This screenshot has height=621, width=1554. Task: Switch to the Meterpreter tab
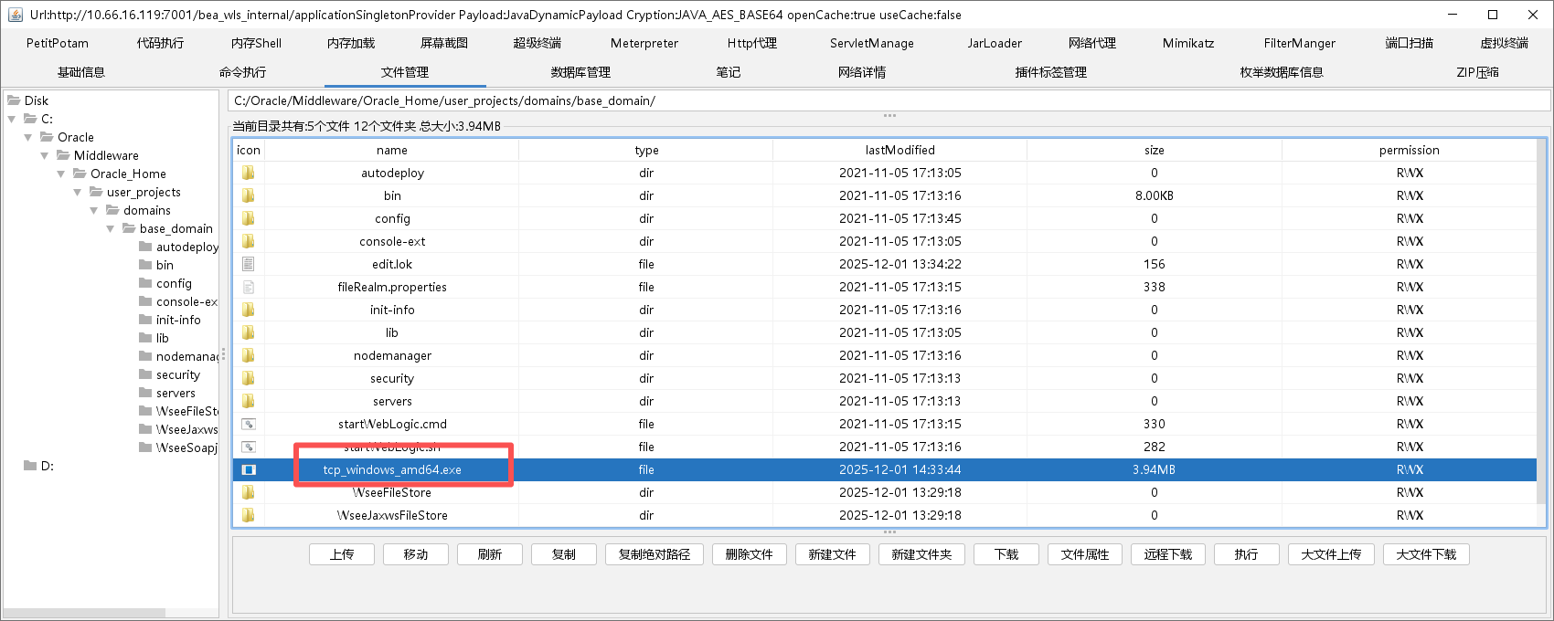click(644, 43)
